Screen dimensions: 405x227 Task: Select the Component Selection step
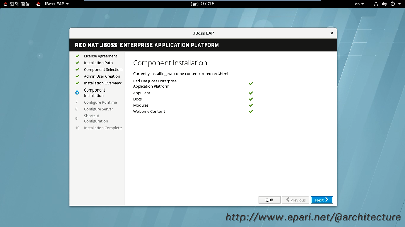(103, 70)
